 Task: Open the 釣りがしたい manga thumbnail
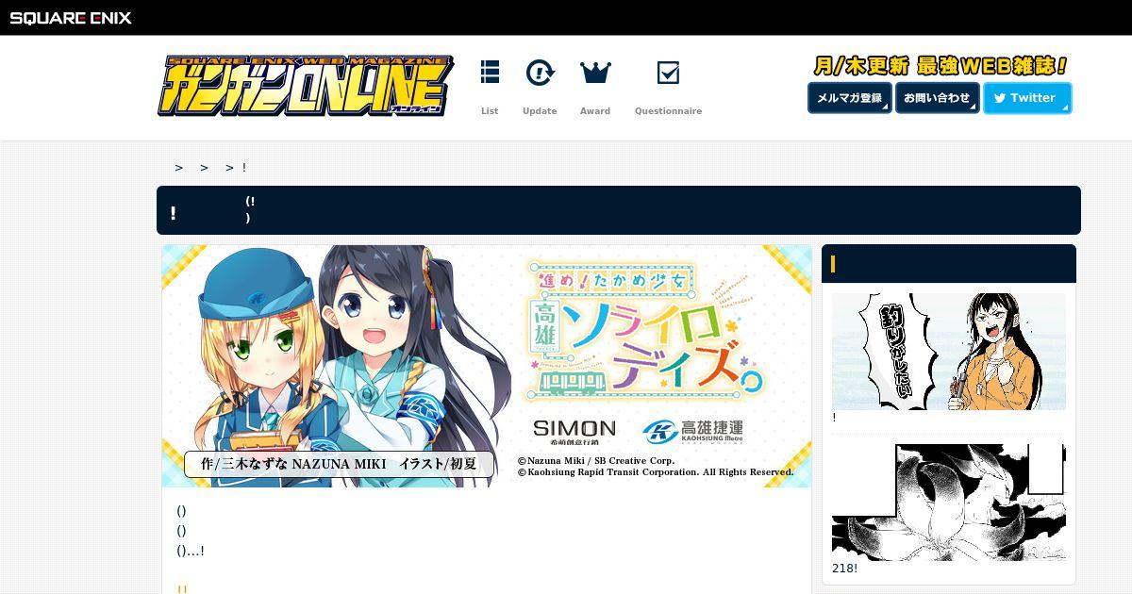coord(949,352)
